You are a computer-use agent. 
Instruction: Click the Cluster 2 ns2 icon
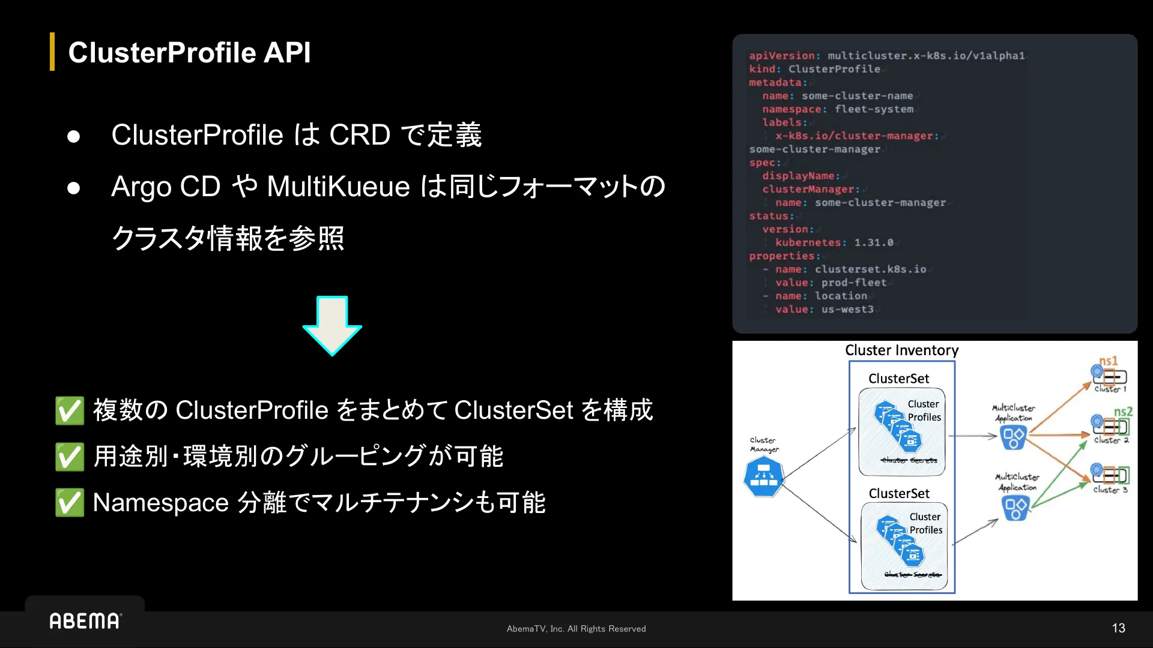click(x=1110, y=425)
